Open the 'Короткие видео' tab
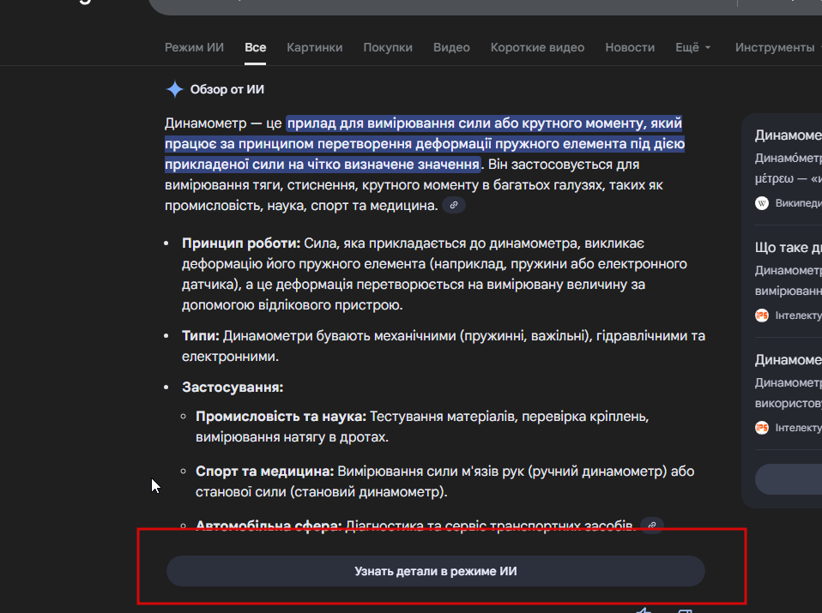Viewport: 822px width, 613px height. tap(537, 47)
